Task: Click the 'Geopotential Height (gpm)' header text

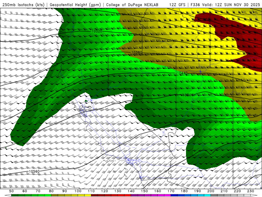Action: point(75,5)
